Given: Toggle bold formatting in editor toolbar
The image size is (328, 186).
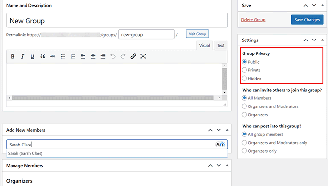Looking at the screenshot, I should (x=13, y=56).
